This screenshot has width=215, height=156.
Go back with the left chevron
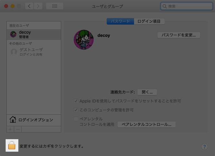[x=29, y=6]
